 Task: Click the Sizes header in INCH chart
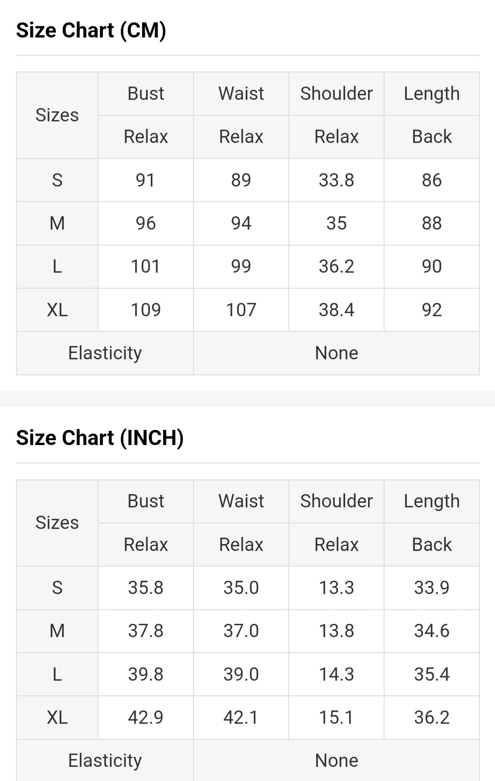point(57,522)
